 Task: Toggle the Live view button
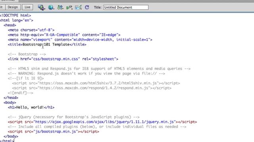coord(27,7)
